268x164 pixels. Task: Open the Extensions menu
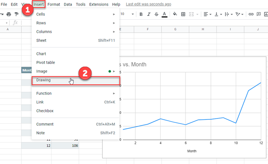click(x=99, y=4)
